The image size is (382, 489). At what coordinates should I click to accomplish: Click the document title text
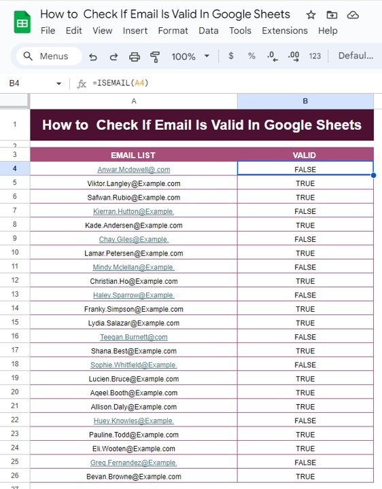point(165,14)
